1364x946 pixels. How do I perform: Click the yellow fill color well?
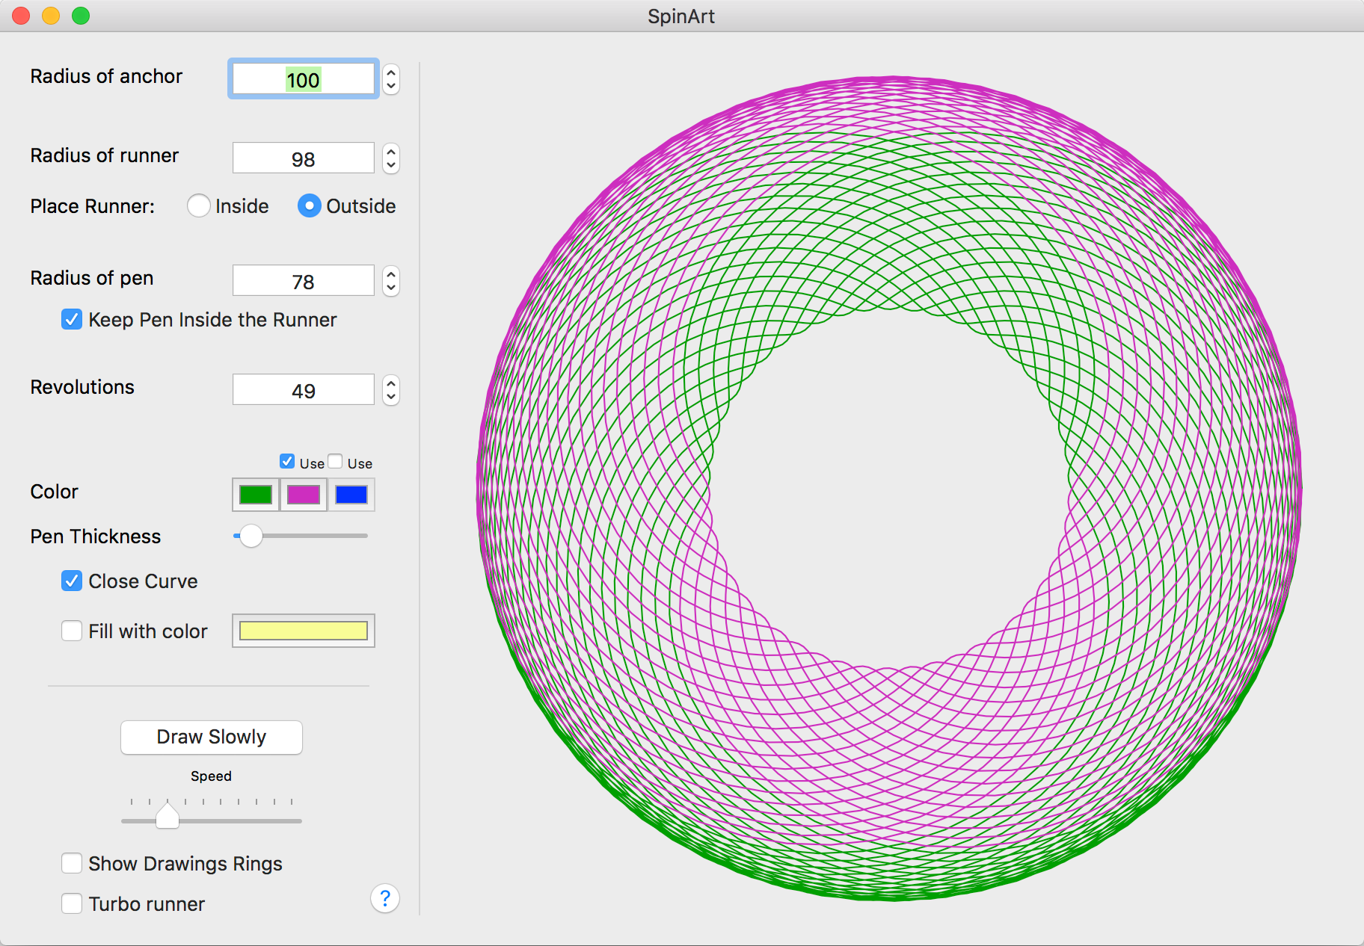coord(304,631)
